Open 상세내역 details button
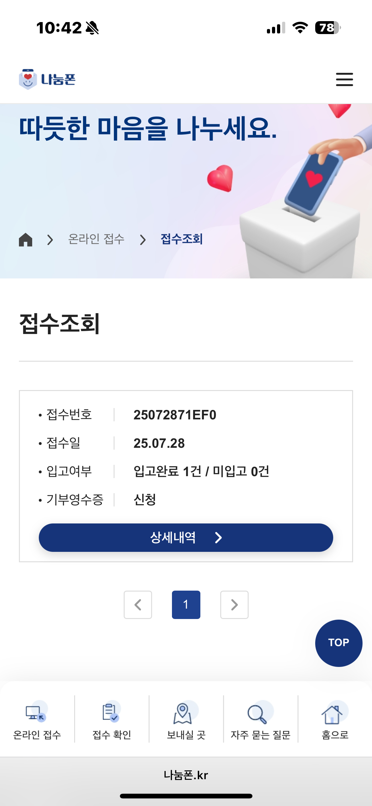Viewport: 372px width, 806px height. pos(186,538)
